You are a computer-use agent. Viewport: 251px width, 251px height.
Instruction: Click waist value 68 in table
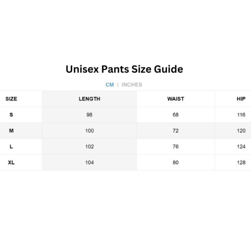click(x=176, y=115)
